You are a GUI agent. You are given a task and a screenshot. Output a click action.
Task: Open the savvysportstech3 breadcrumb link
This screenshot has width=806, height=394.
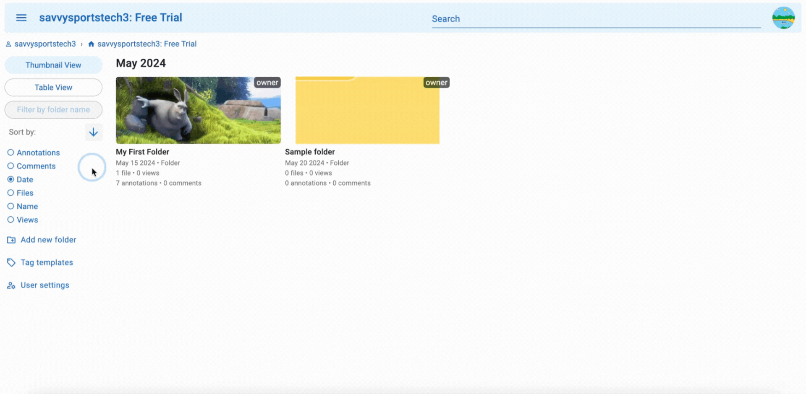pos(45,44)
